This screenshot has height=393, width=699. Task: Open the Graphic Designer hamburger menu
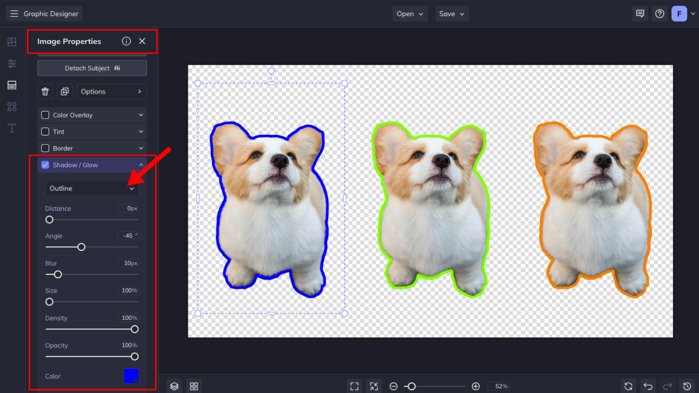click(14, 14)
